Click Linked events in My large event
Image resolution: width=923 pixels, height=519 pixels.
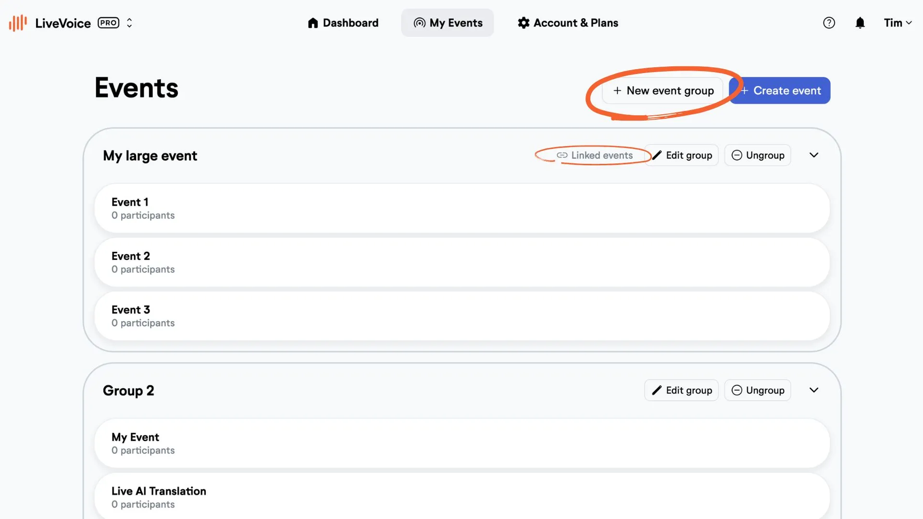click(x=595, y=155)
